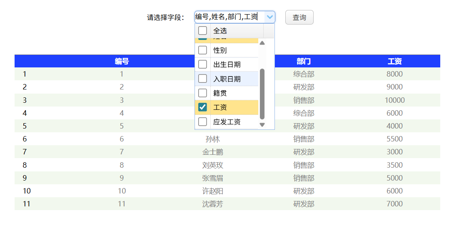Image resolution: width=454 pixels, height=233 pixels.
Task: Click the salary cell 10000
Action: [x=394, y=100]
